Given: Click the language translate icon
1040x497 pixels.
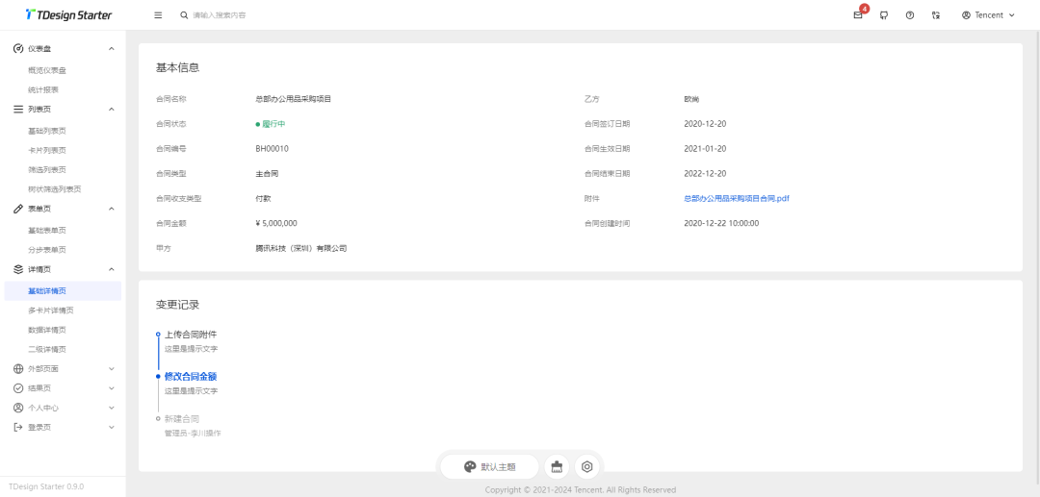Looking at the screenshot, I should click(936, 15).
